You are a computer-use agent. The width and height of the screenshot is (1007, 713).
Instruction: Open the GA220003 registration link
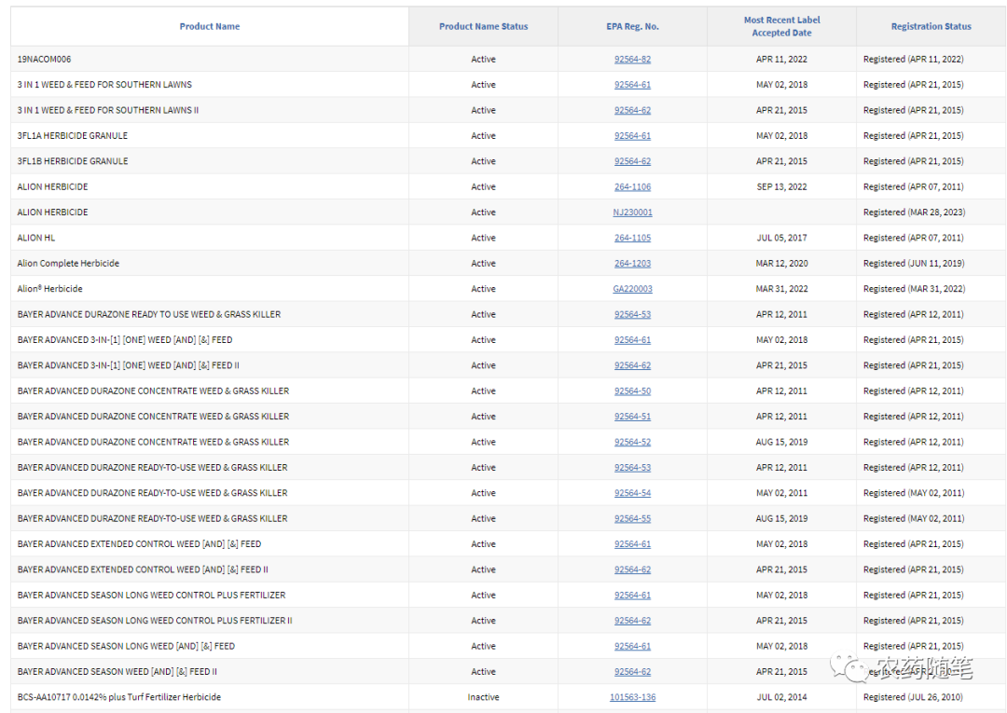pyautogui.click(x=632, y=289)
